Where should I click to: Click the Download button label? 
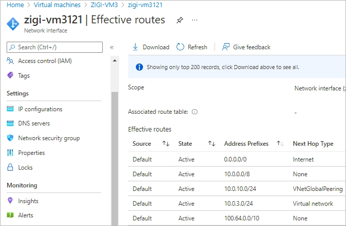point(156,47)
